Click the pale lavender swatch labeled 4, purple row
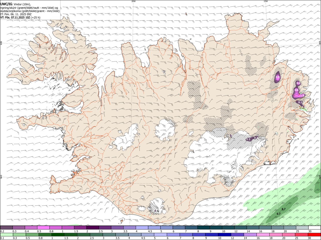This screenshot has height=240, width=321. [x=142, y=227]
